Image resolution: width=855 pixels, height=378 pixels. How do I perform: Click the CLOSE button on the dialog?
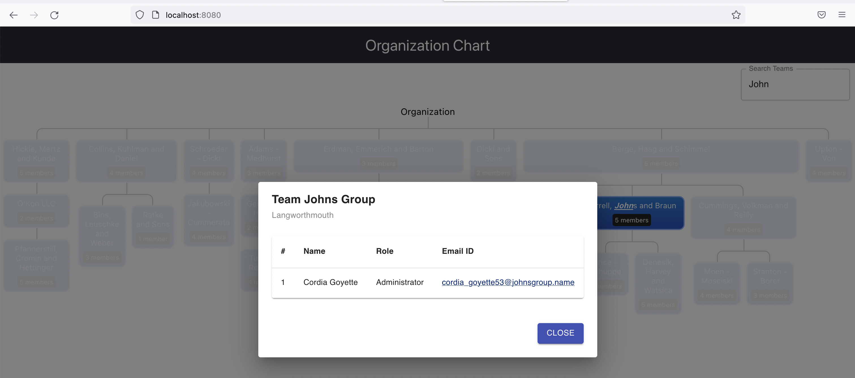pos(560,333)
